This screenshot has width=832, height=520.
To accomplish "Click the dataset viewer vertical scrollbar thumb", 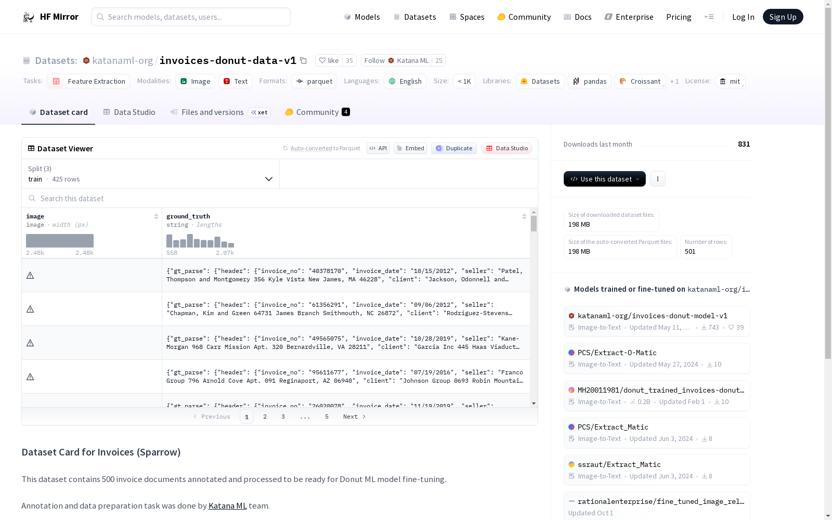I will tap(534, 224).
